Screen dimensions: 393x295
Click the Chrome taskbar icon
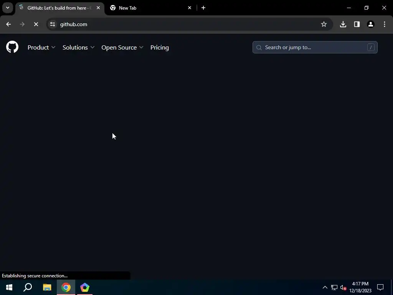(66, 287)
